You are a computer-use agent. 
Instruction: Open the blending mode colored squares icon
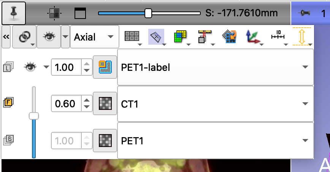[x=182, y=37]
